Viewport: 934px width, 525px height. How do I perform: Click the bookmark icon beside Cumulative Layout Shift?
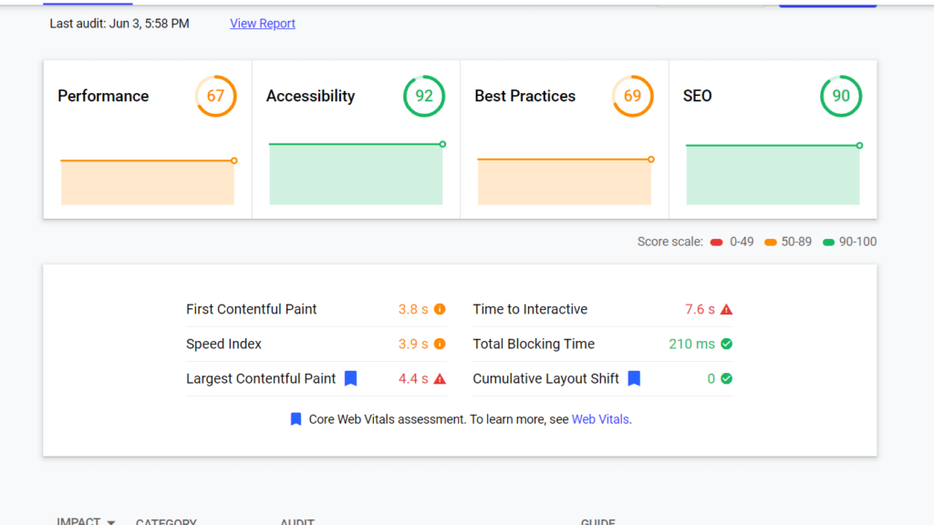[634, 378]
